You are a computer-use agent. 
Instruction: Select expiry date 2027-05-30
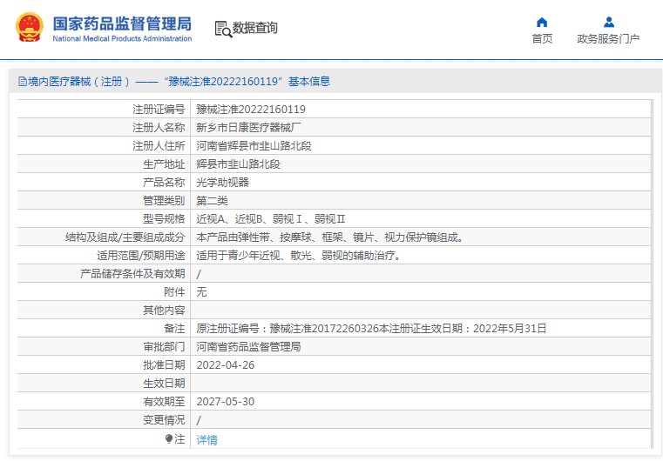[226, 402]
